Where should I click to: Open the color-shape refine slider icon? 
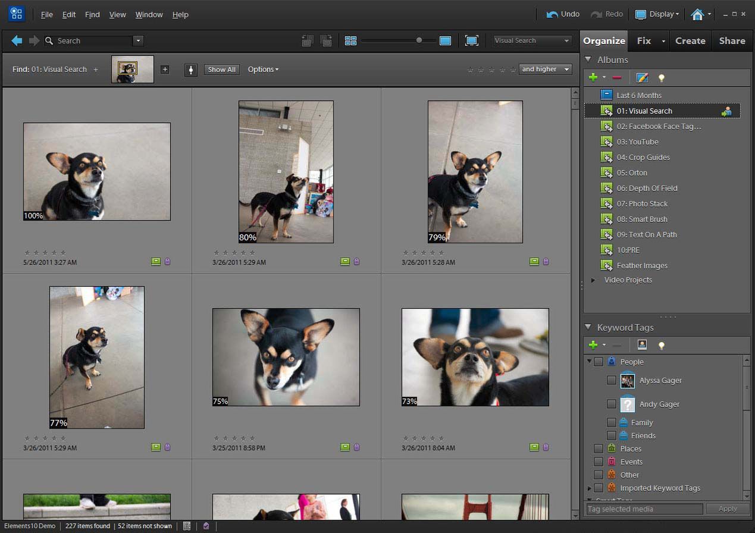191,69
